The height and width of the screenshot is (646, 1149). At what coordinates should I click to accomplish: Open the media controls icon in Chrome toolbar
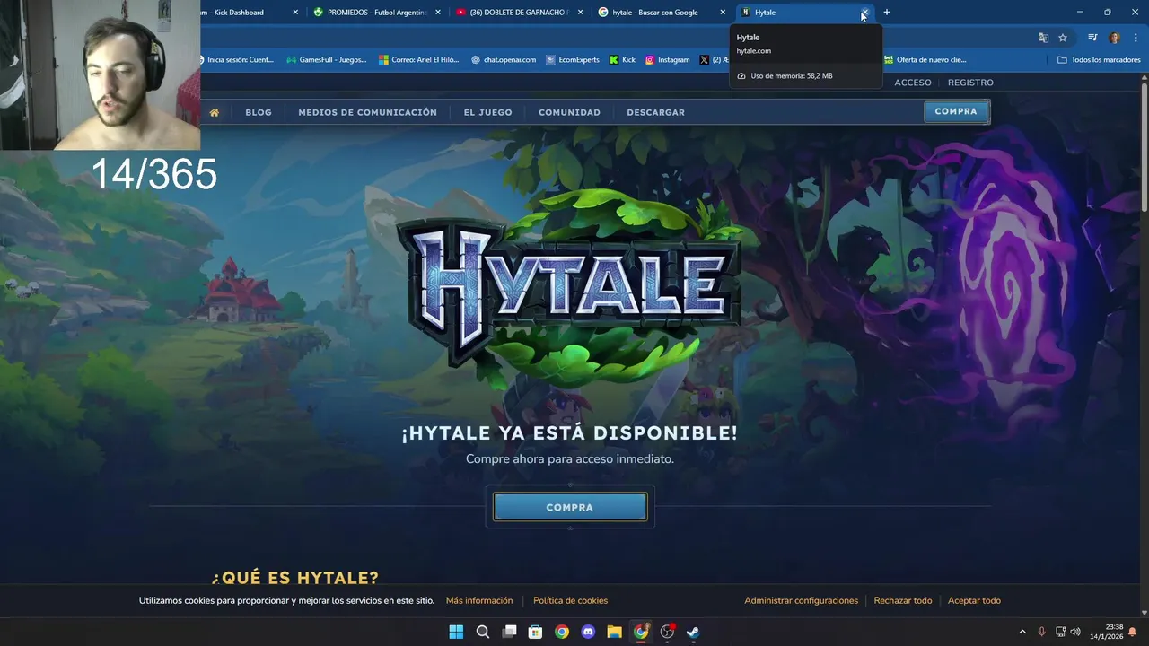coord(1092,38)
